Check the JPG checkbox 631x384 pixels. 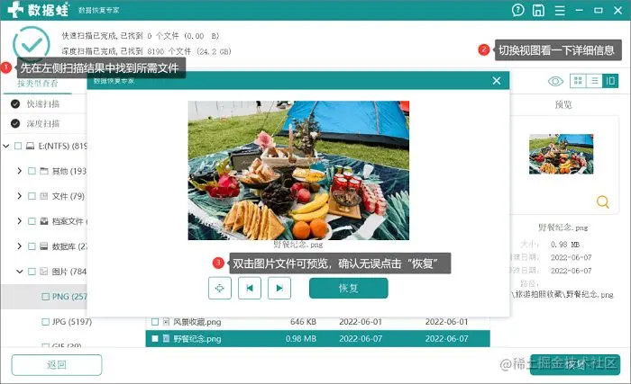click(45, 322)
